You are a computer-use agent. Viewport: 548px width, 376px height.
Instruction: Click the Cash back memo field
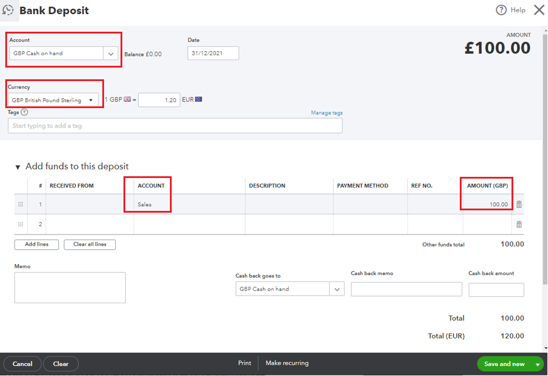(x=406, y=289)
